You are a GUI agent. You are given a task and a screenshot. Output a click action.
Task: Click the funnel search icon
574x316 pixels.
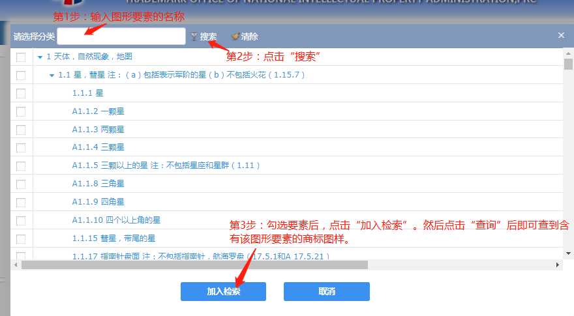click(194, 36)
